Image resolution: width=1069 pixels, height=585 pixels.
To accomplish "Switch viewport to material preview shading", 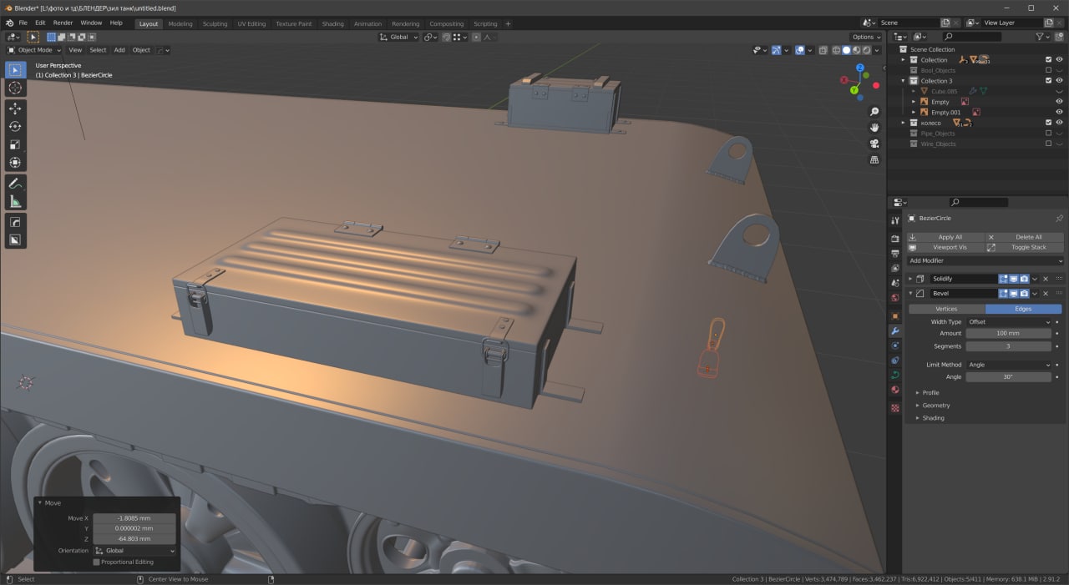I will coord(856,50).
